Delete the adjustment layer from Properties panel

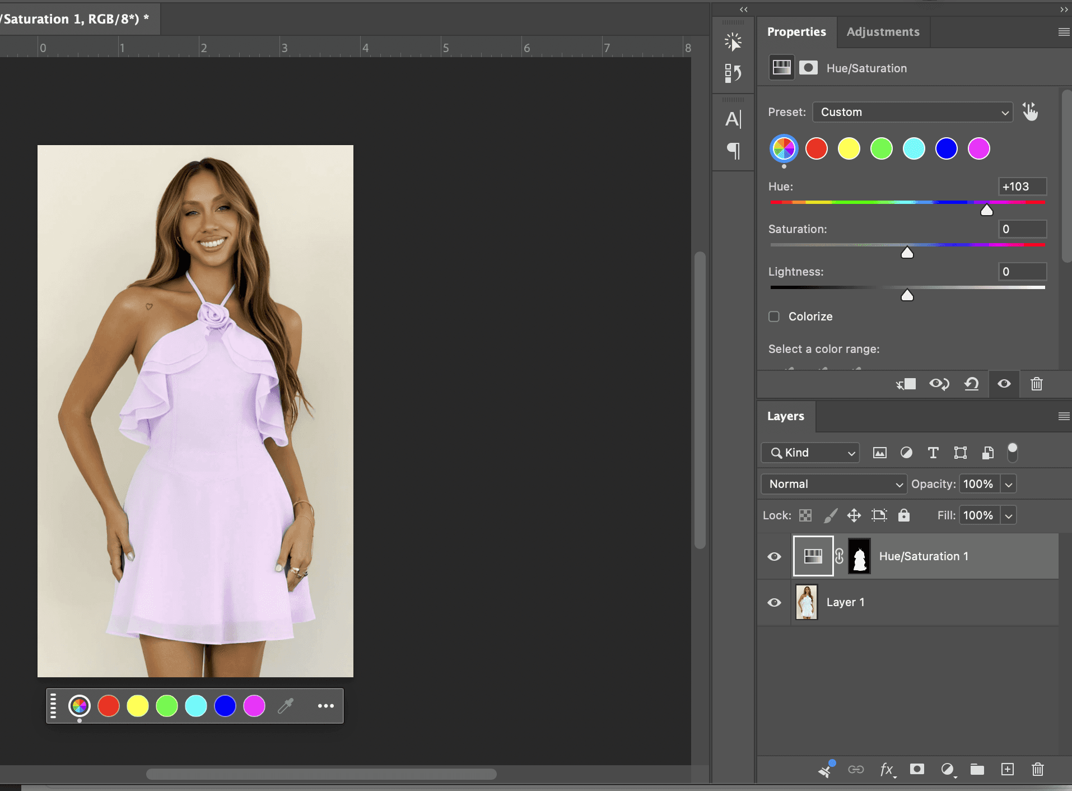coord(1037,384)
